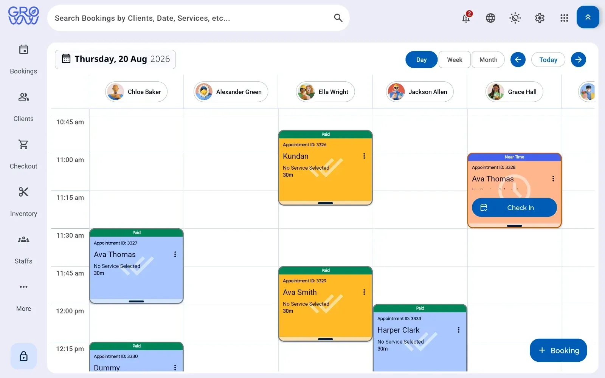605x378 pixels.
Task: Click Appointment ID: 3330 text
Action: (x=116, y=356)
